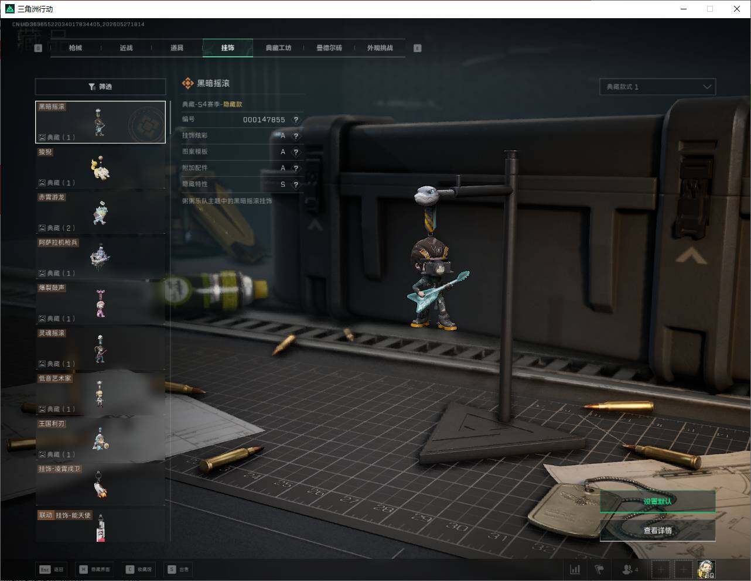
Task: Pick the 爆裂鼓声 charm entry
Action: click(100, 303)
